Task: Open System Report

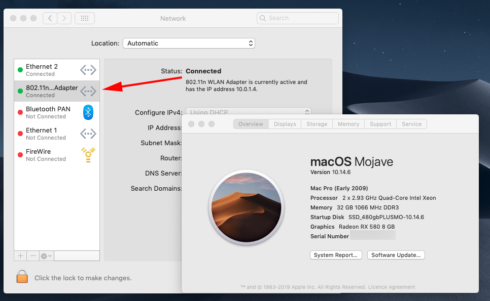Action: [x=336, y=255]
